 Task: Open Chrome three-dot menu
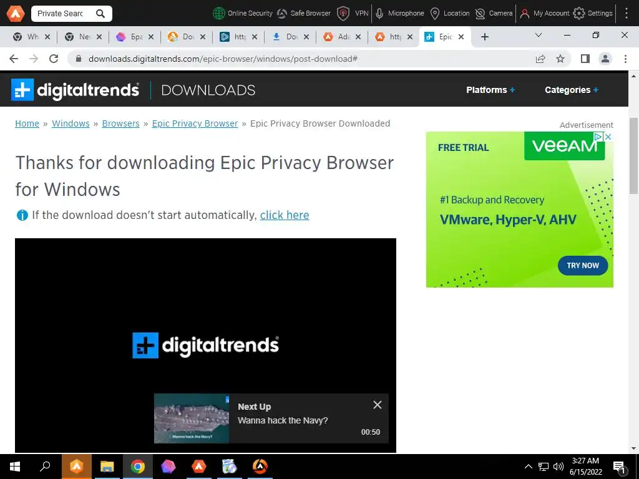click(625, 59)
